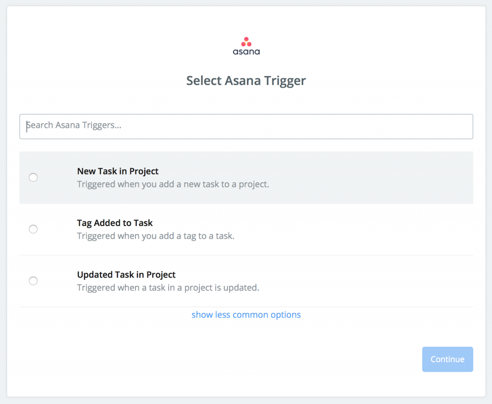Viewport: 492px width, 404px height.
Task: Click description about a task in a project being updated
Action: click(168, 288)
